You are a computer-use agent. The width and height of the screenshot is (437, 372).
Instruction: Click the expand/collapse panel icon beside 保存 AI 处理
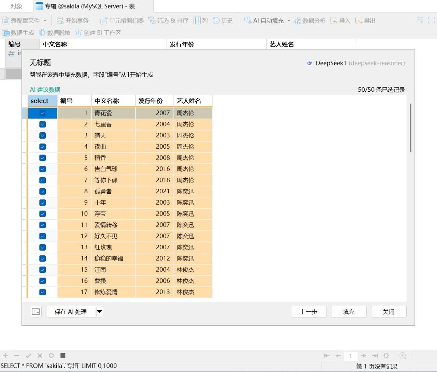[36, 312]
